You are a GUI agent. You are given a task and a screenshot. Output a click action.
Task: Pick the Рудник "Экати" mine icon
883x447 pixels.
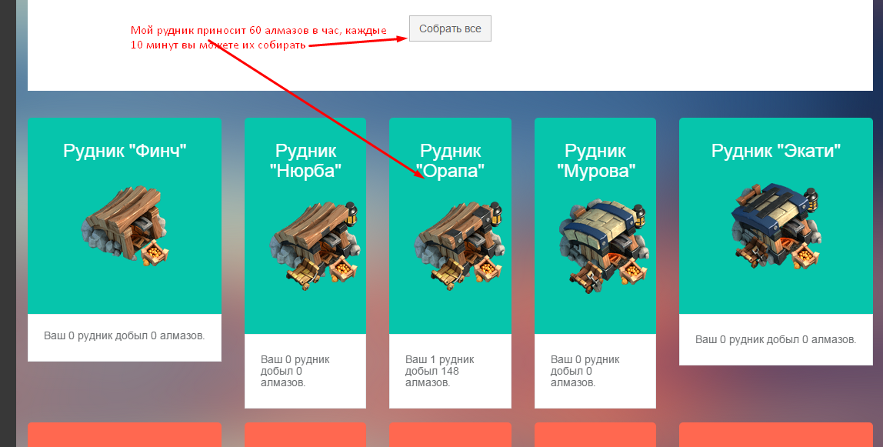[x=775, y=225]
